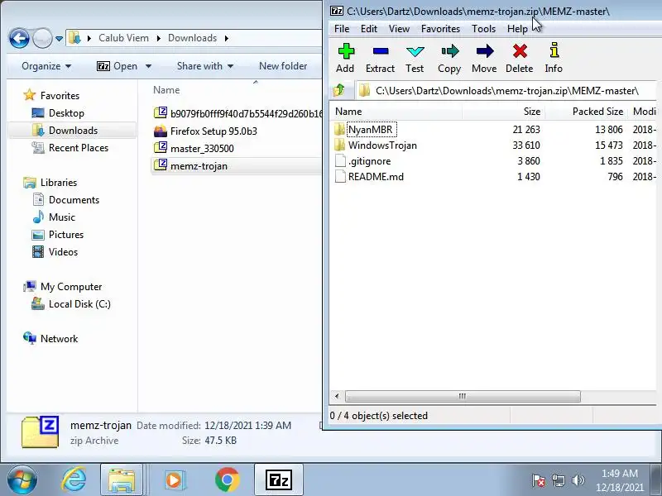Open the Favorites menu in 7-Zip

coord(440,29)
